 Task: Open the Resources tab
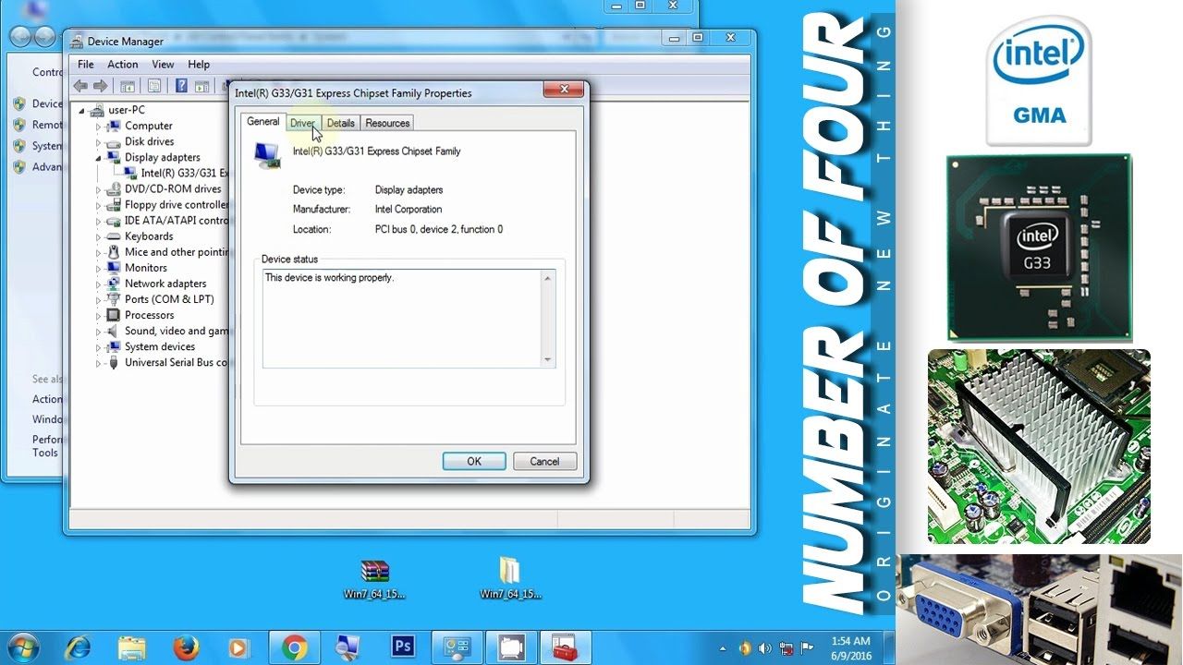387,123
